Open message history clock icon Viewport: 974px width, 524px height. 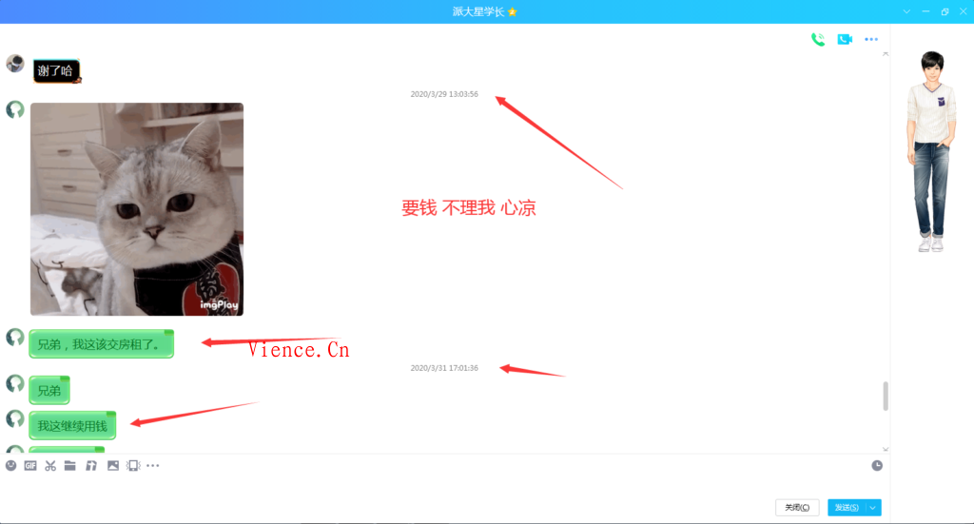pos(877,465)
